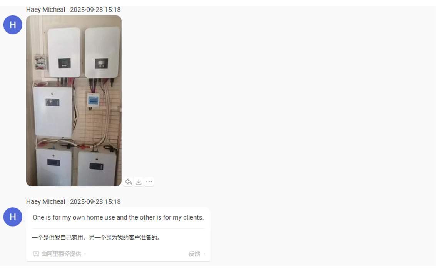Select the Chinese translated text line

[96, 237]
